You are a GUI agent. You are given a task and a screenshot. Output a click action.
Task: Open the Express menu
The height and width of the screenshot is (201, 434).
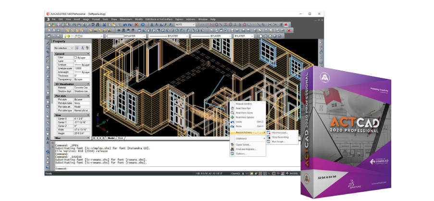(x=179, y=19)
